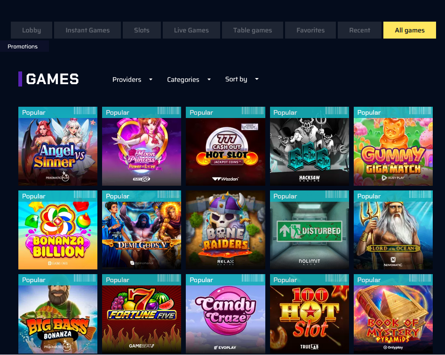445x355 pixels.
Task: Open the Angel vs Sinner game
Action: (58, 146)
